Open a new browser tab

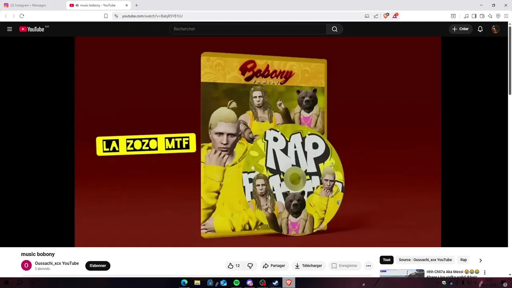point(136,5)
